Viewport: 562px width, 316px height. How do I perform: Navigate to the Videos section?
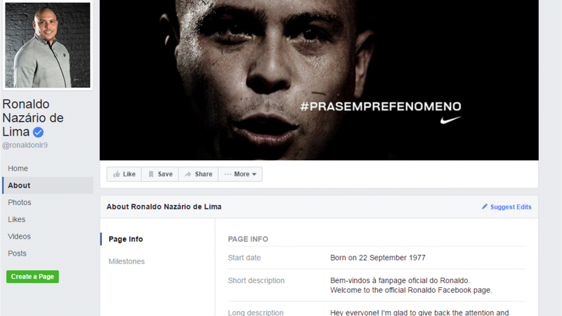(x=20, y=237)
